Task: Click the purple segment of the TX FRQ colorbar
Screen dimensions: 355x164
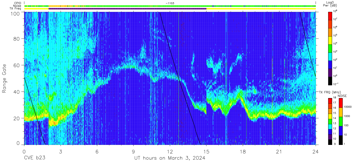Action: pos(330,137)
